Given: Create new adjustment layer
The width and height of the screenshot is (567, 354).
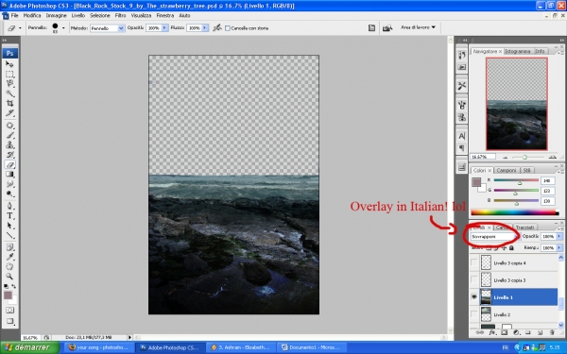Looking at the screenshot, I should (x=516, y=332).
